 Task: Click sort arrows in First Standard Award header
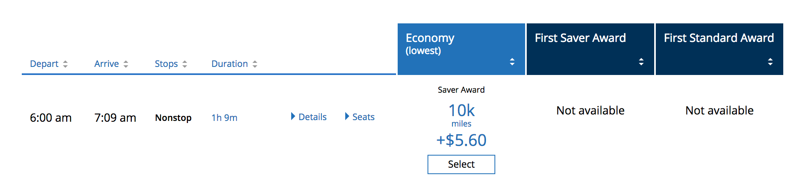770,62
